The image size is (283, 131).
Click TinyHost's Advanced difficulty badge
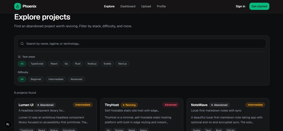(171, 105)
